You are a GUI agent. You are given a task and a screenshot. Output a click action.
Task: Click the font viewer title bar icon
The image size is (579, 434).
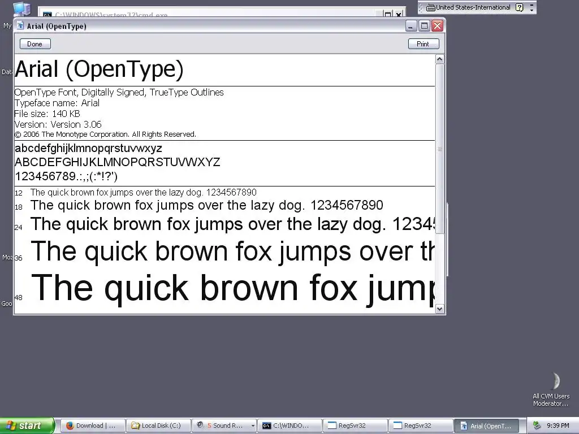pyautogui.click(x=21, y=26)
